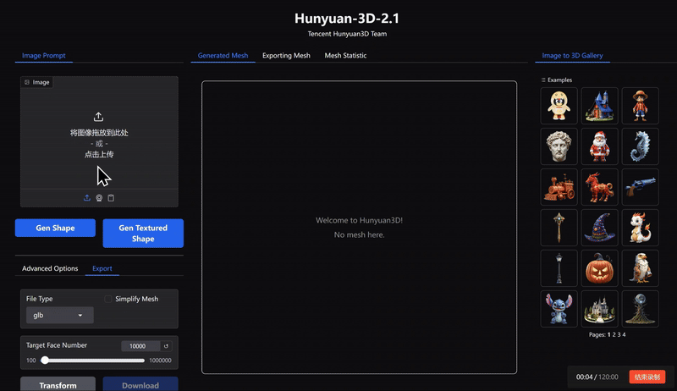Open the Exporting Mesh tab
This screenshot has width=677, height=391.
(286, 56)
